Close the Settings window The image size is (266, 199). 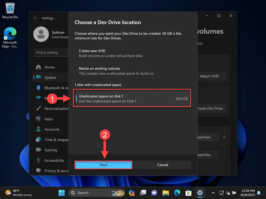(x=231, y=16)
